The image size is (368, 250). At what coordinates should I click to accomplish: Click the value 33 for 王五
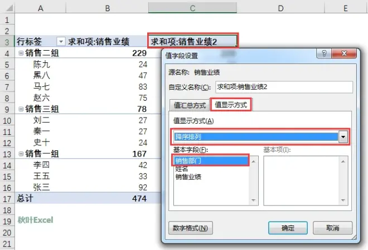pos(143,176)
